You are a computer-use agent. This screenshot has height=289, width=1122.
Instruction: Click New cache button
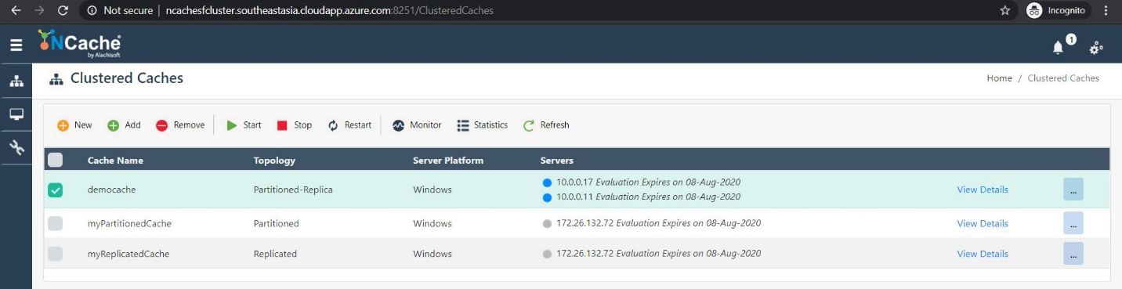[74, 125]
